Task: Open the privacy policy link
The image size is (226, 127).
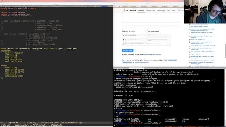Action: [147, 55]
